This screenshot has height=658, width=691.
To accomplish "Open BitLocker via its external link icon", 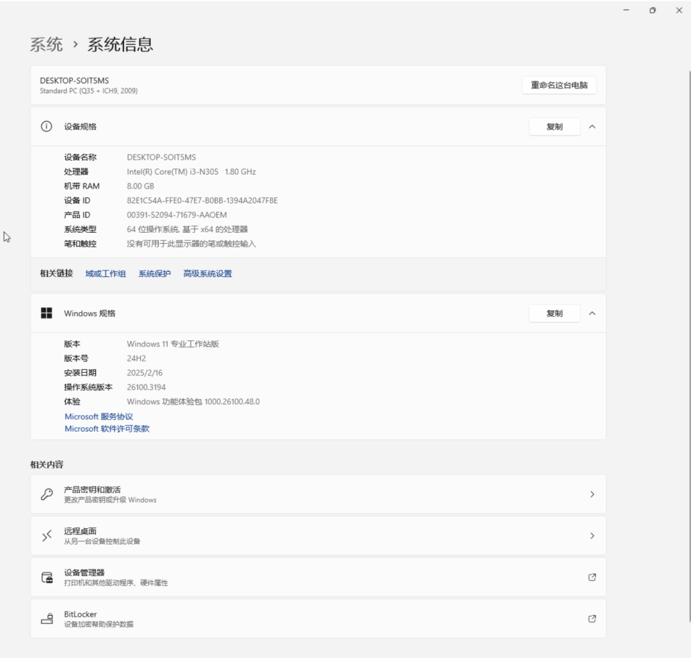I will pos(592,619).
